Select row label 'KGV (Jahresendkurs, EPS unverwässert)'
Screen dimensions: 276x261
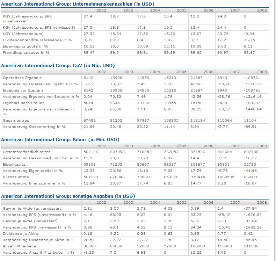(27, 19)
